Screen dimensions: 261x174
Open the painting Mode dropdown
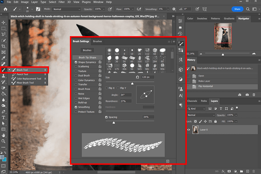(x=66, y=9)
